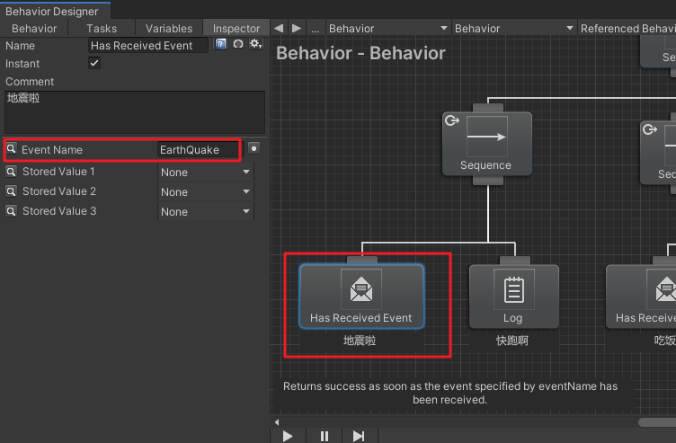Click the Event Name magnifier icon
The width and height of the screenshot is (676, 443).
(11, 149)
